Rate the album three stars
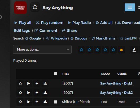This screenshot has height=108, width=140. 97,50
